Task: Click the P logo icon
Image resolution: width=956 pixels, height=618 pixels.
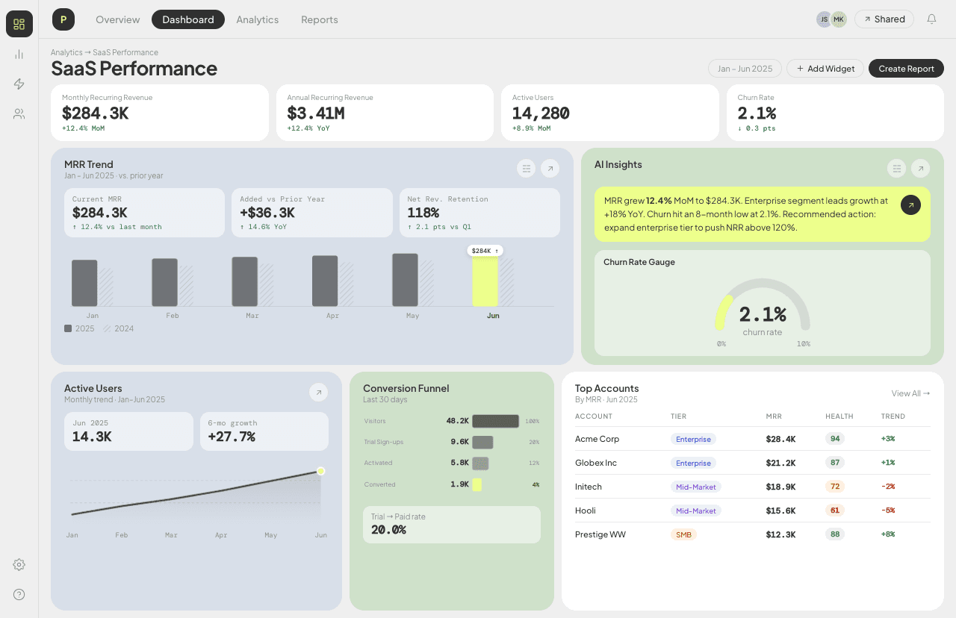Action: click(63, 19)
